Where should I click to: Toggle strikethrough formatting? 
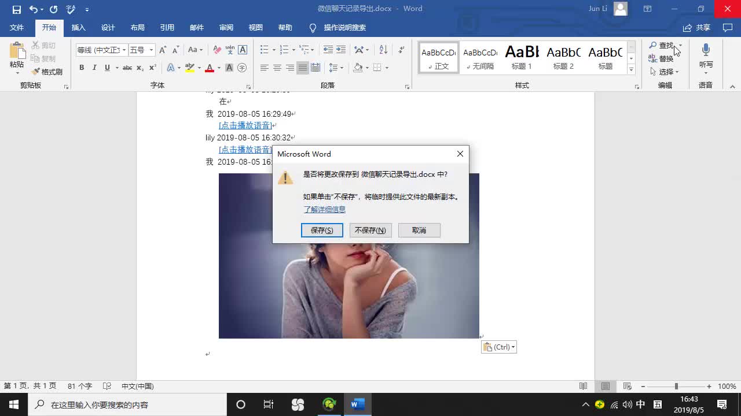click(x=127, y=68)
